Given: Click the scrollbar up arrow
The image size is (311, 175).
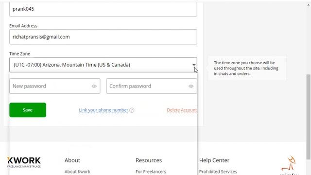Looking at the screenshot, I should (309, 5).
